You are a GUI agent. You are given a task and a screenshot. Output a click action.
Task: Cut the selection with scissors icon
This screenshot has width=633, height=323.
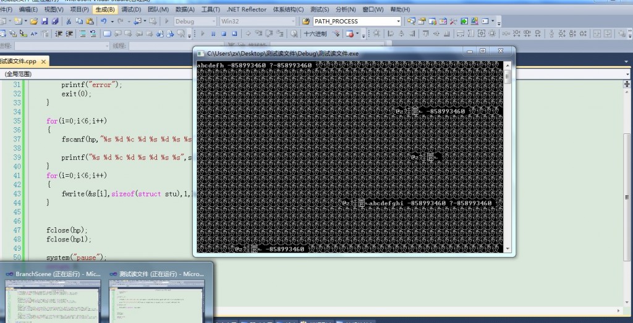point(69,22)
